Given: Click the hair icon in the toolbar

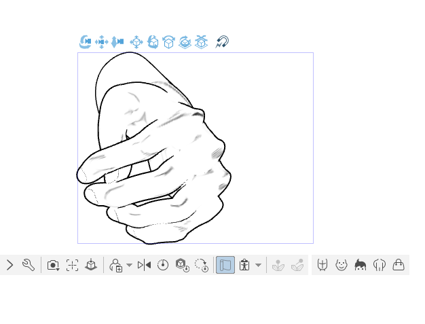Looking at the screenshot, I should [361, 265].
